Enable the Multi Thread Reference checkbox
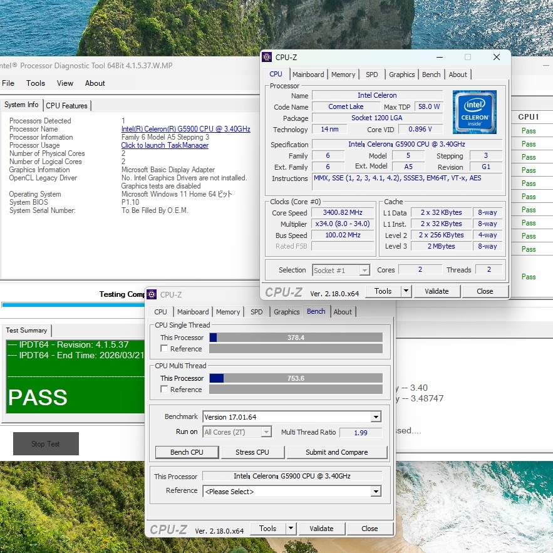Screen dimensions: 553x553 tap(164, 390)
